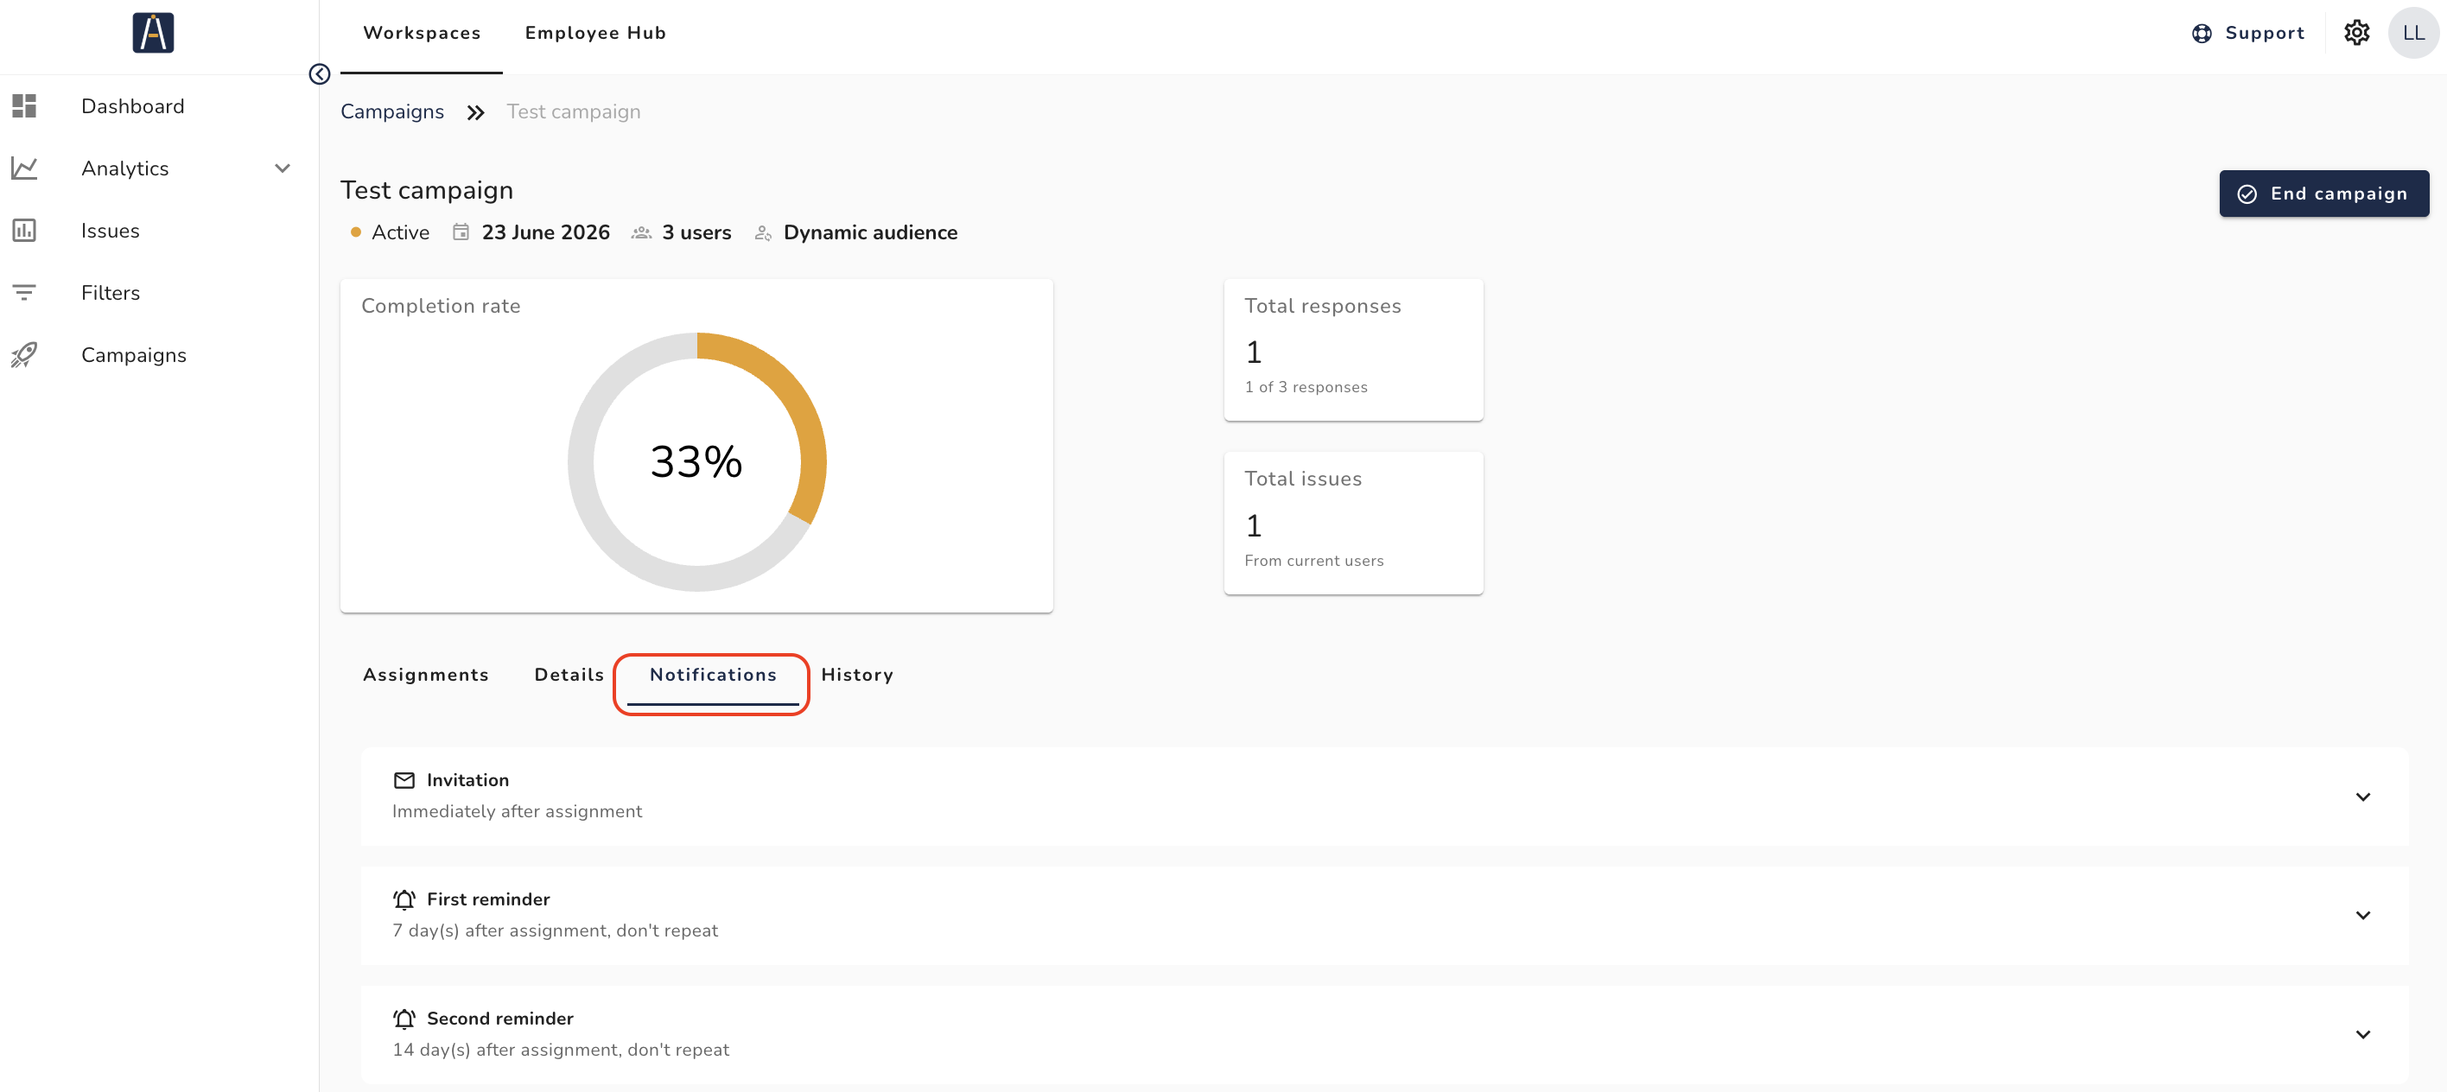Open settings via the gear icon
Screen dimensions: 2447x1092
[2357, 32]
